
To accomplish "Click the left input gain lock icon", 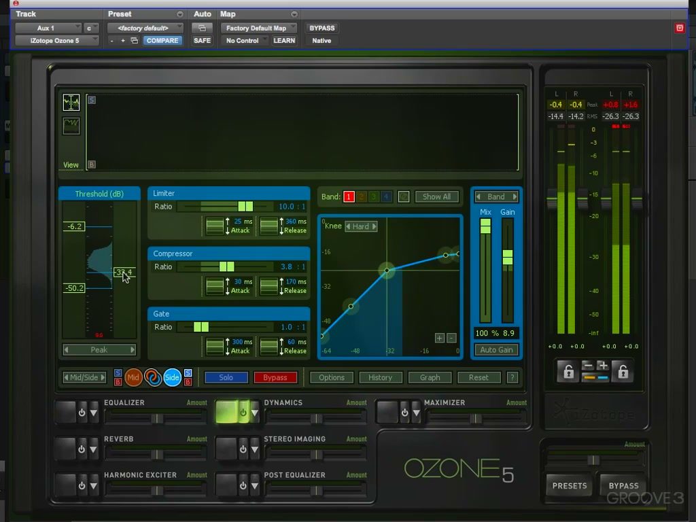I will click(568, 372).
